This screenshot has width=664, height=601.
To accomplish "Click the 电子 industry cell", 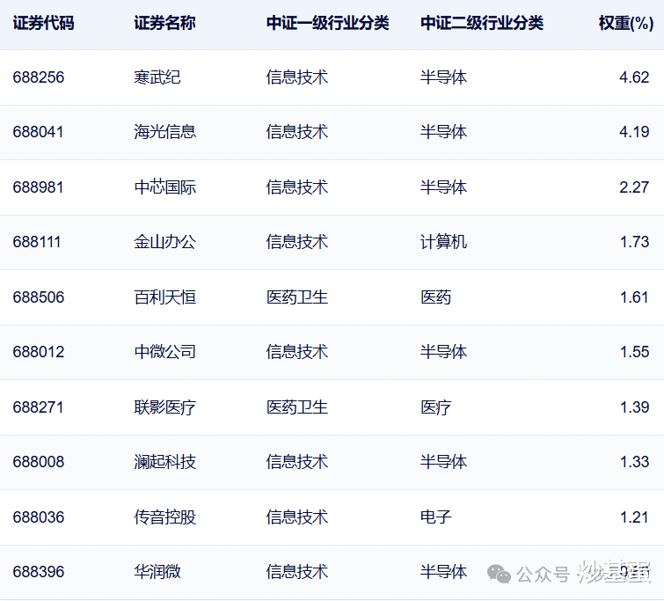I will [x=435, y=517].
